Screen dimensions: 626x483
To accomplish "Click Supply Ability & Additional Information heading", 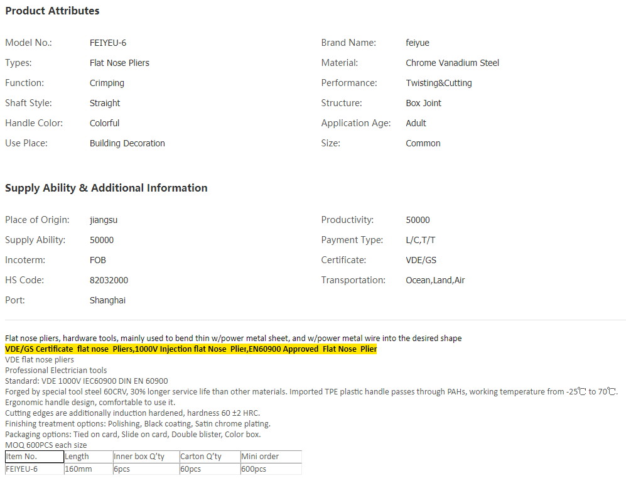I will [106, 188].
